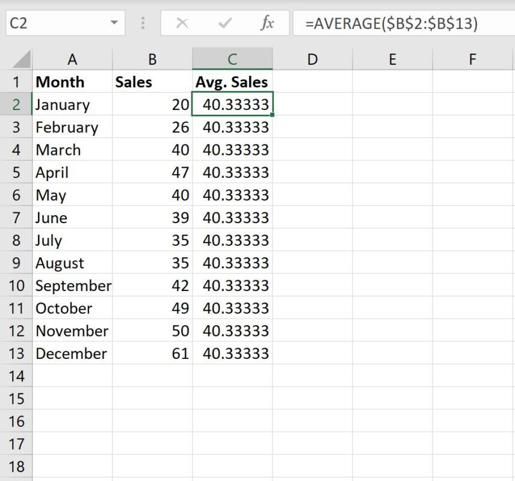Click February's sales value 26

click(x=152, y=127)
